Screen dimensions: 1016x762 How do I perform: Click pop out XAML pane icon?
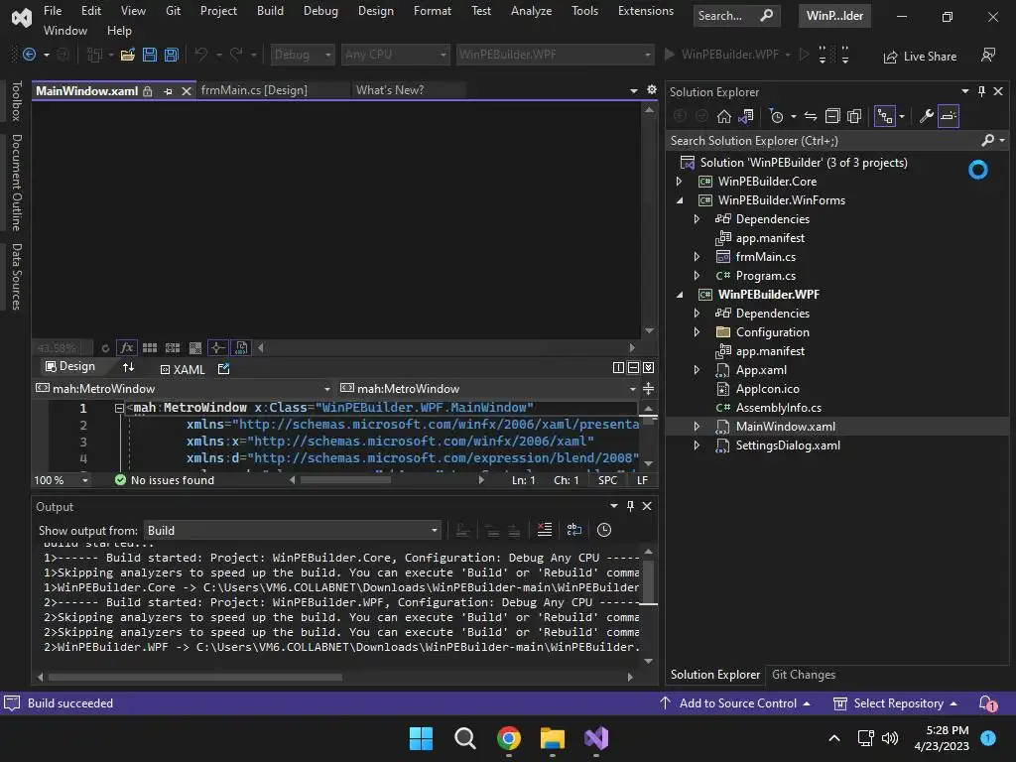223,369
